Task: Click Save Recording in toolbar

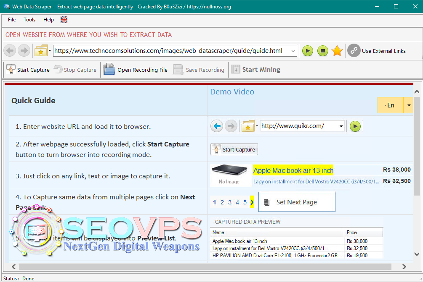Action: pos(199,70)
